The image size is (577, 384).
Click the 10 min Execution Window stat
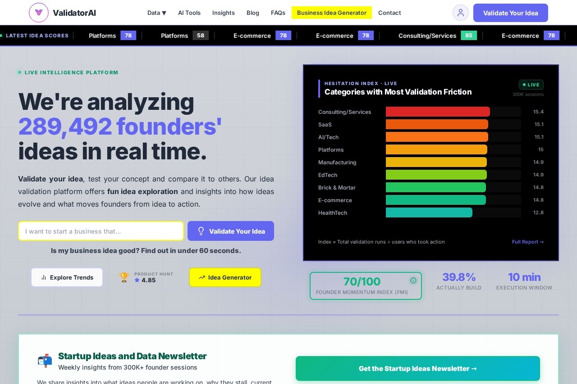pyautogui.click(x=524, y=281)
